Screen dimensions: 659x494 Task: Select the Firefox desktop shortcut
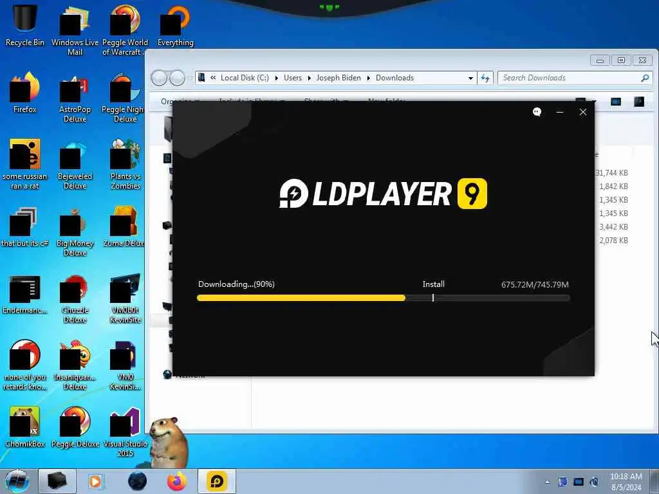point(25,93)
